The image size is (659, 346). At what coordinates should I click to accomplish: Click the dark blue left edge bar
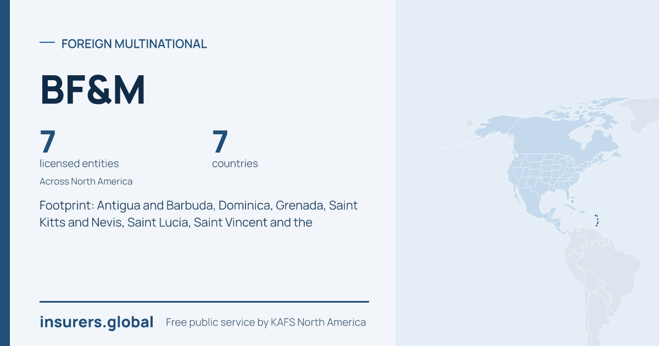[x=5, y=173]
